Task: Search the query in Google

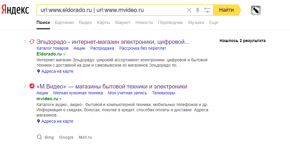Action: pyautogui.click(x=66, y=137)
